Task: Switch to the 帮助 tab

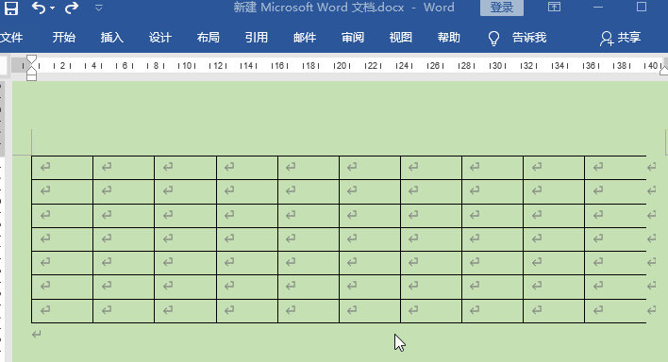Action: [449, 38]
